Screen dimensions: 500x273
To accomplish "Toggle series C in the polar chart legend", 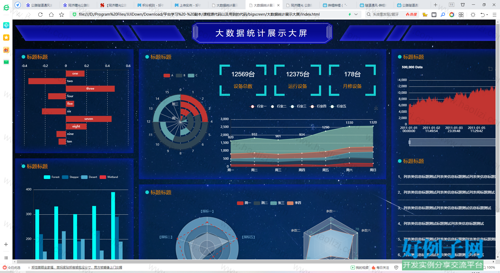I will point(193,76).
